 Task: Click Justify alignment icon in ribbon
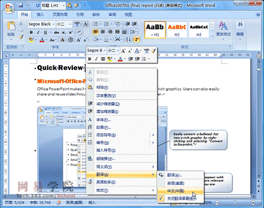(117, 32)
